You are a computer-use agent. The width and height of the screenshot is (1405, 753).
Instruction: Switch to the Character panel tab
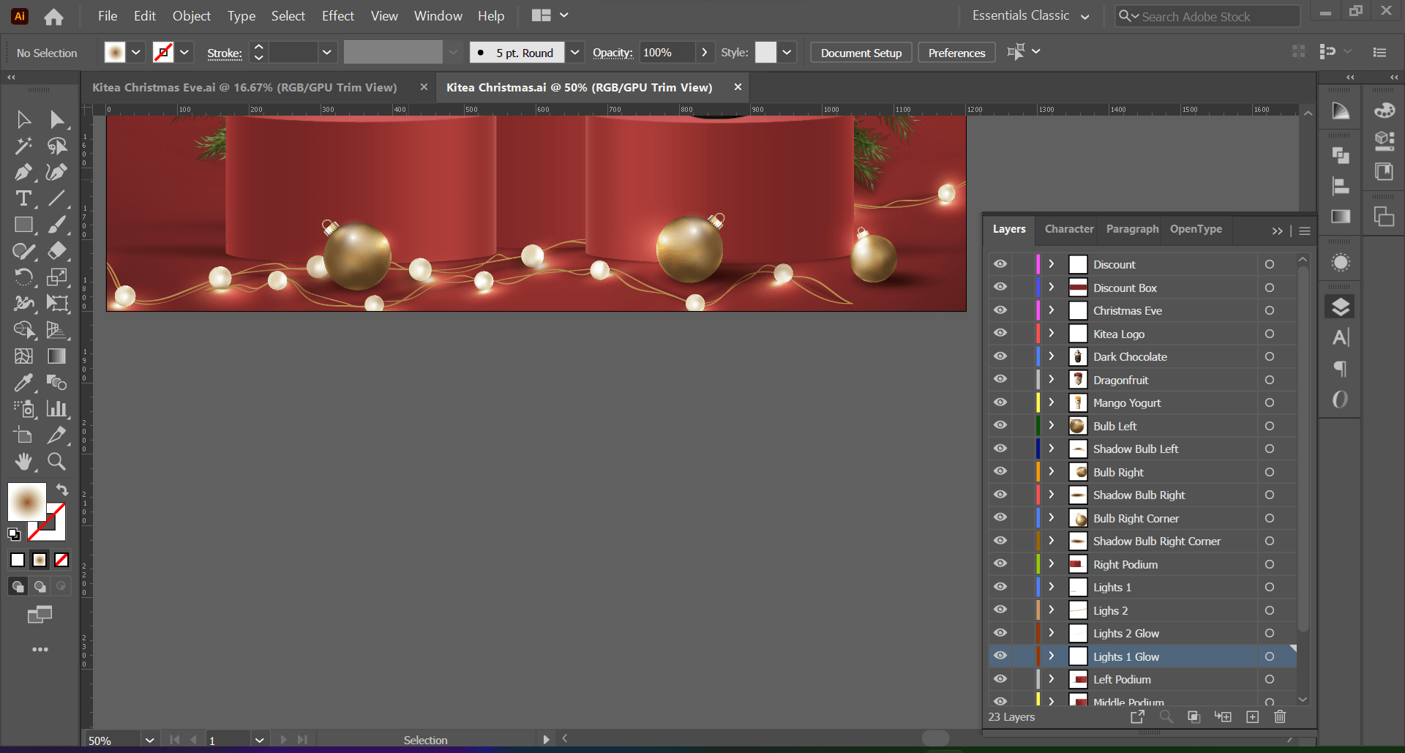click(x=1068, y=229)
